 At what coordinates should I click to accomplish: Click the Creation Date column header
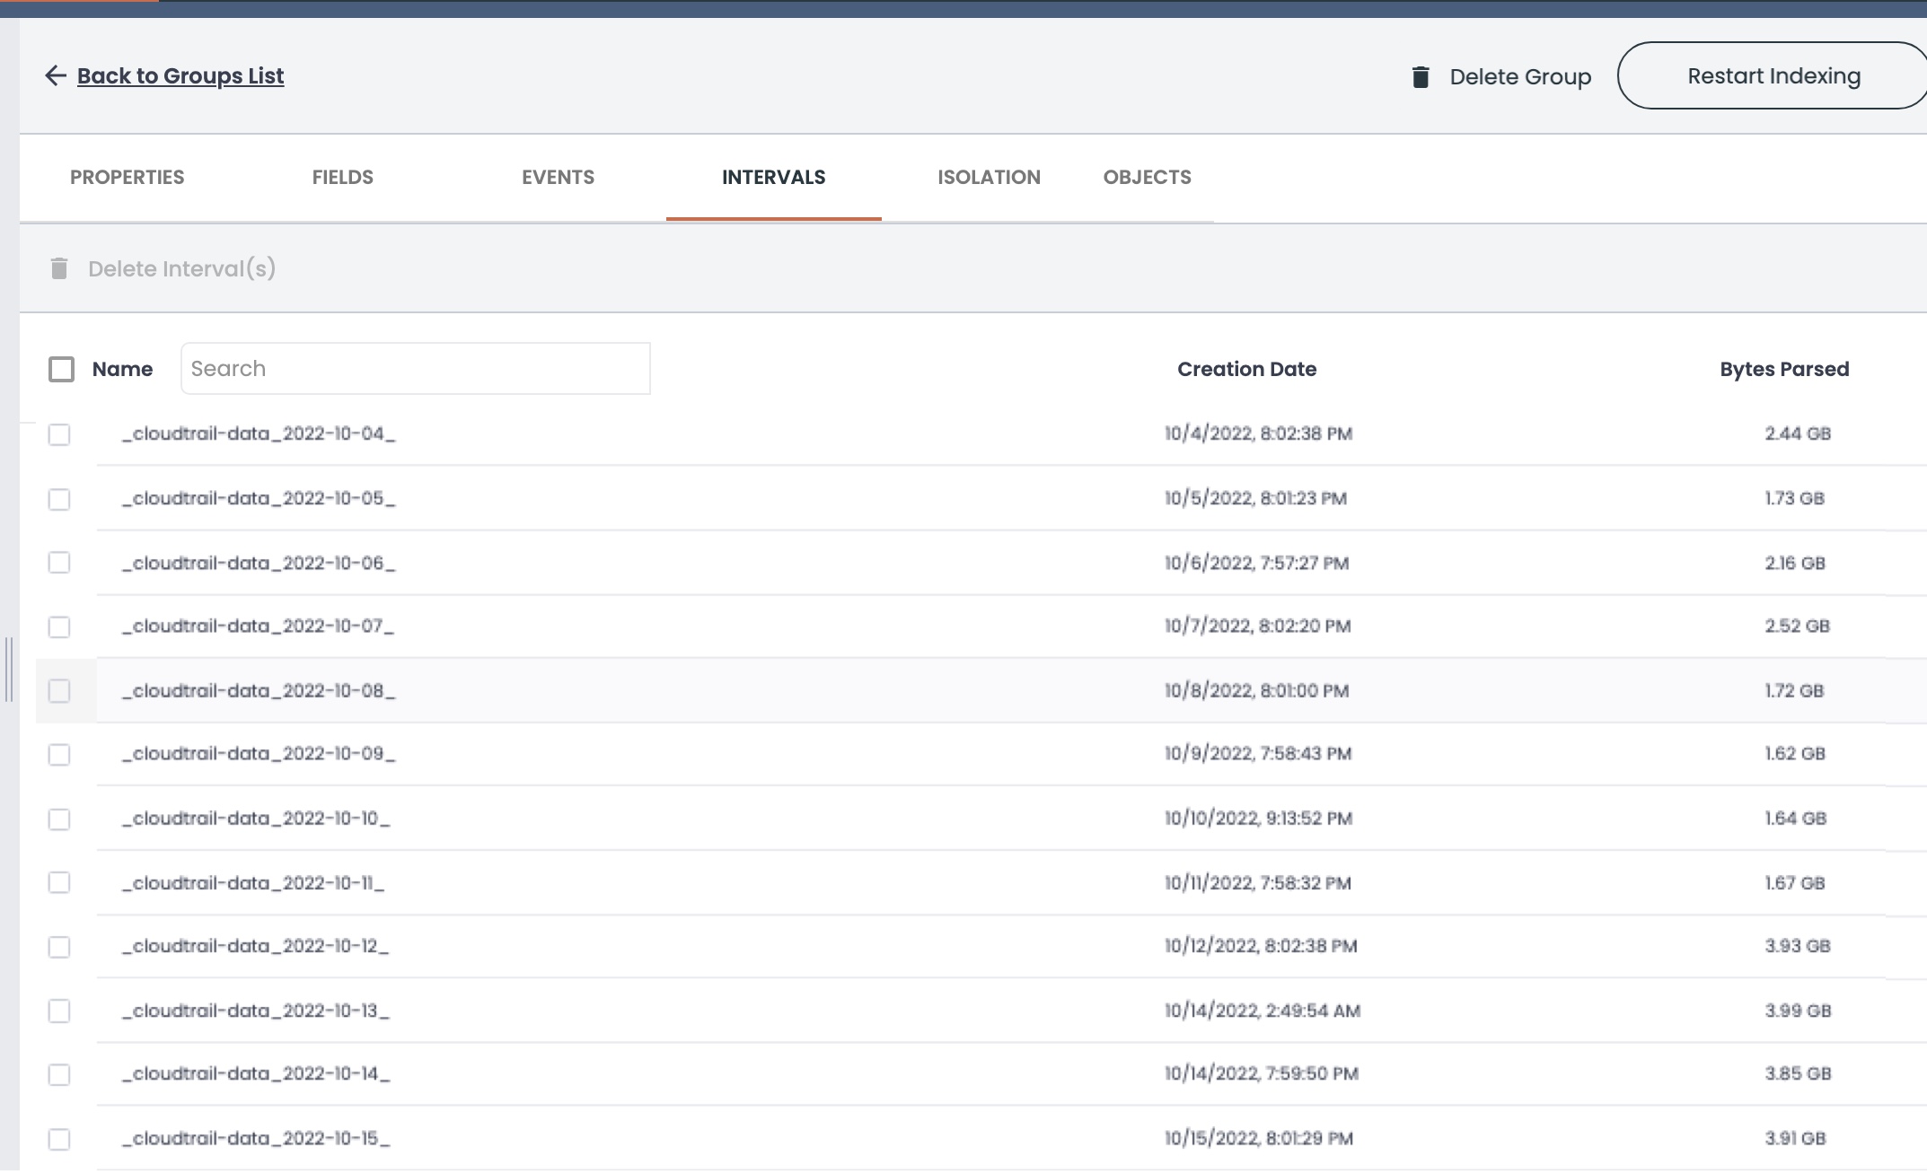pyautogui.click(x=1246, y=369)
